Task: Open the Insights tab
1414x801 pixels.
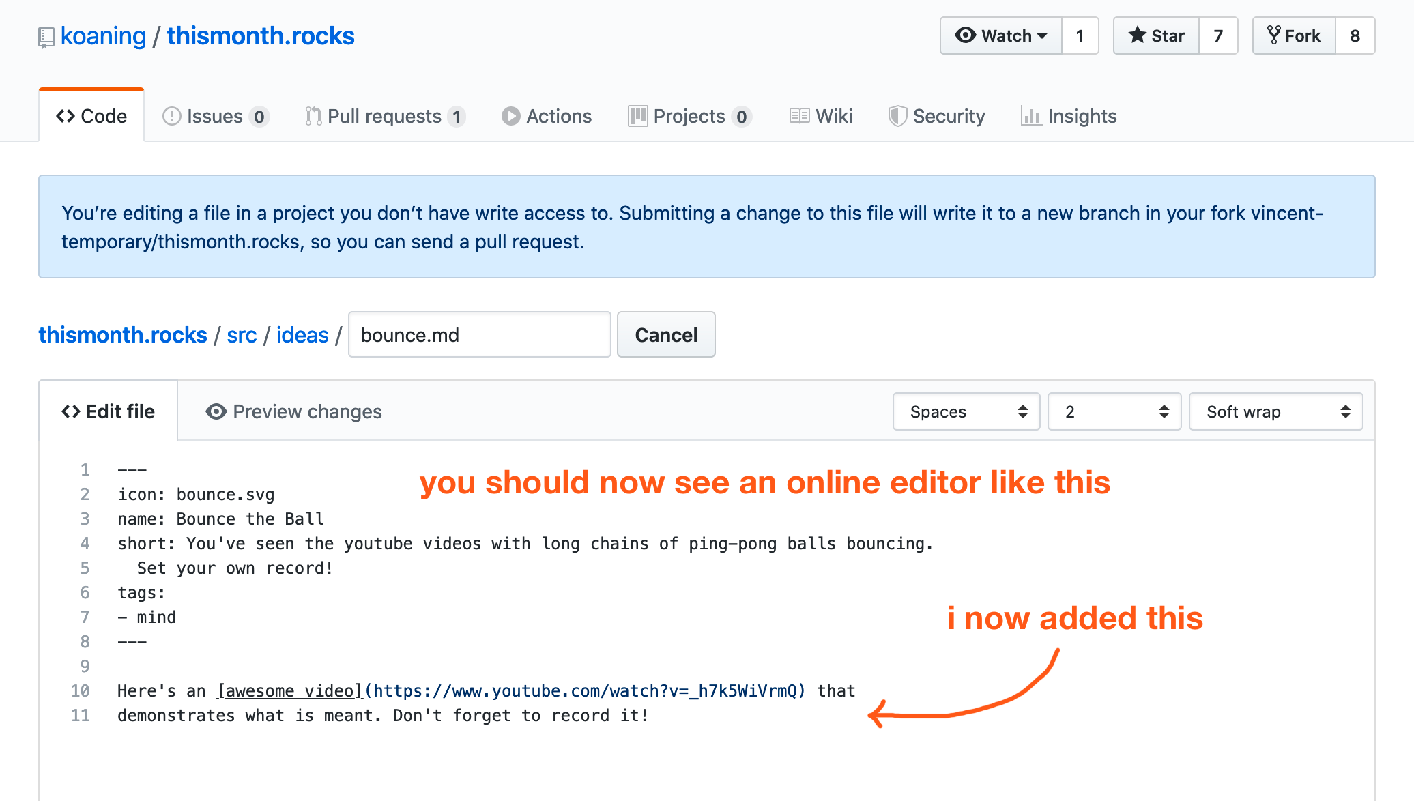Action: 1069,116
